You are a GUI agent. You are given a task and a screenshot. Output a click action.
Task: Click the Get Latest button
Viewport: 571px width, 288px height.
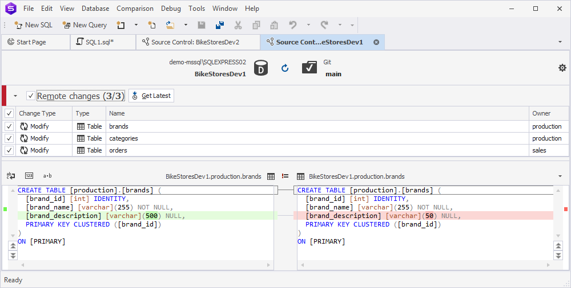(151, 96)
